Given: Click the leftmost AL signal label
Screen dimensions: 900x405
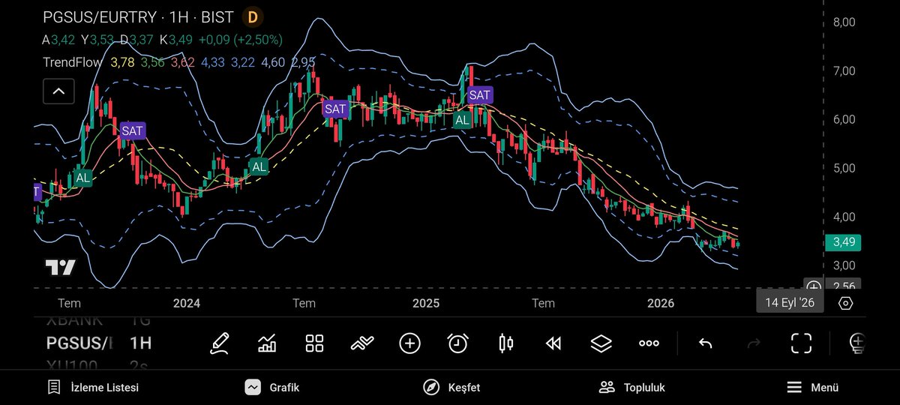Looking at the screenshot, I should (82, 178).
